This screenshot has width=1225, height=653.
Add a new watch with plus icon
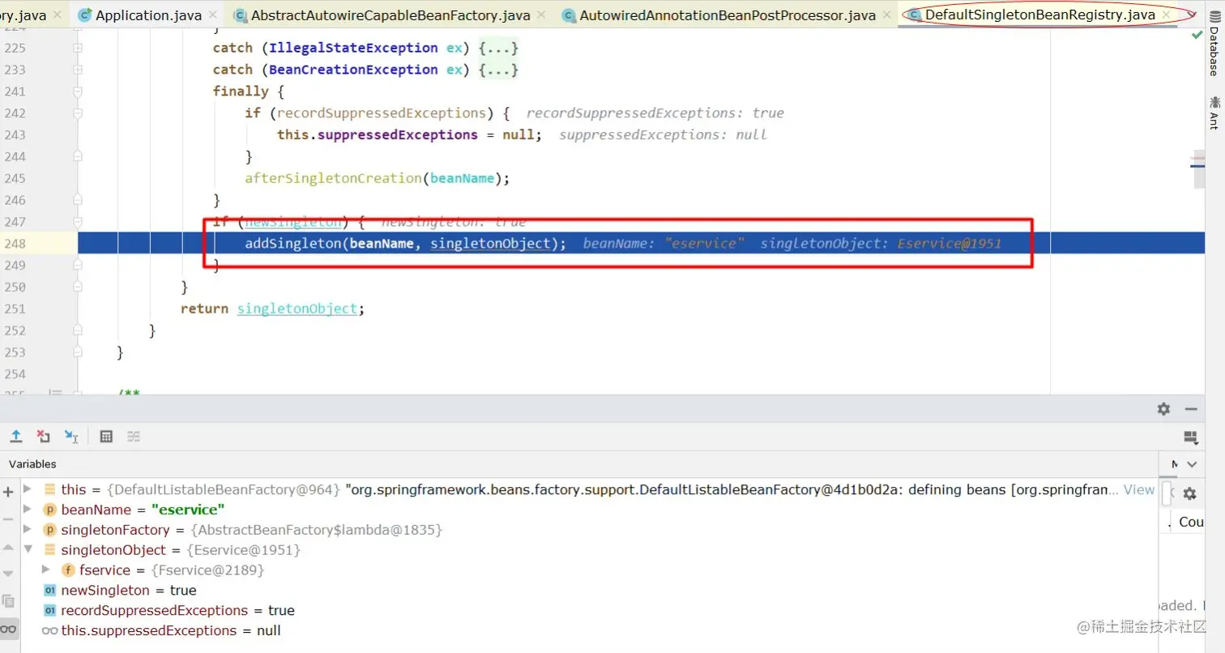pos(8,491)
